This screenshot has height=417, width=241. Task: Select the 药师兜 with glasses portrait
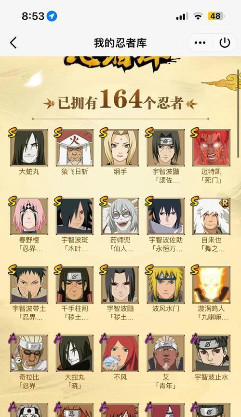pos(120,216)
